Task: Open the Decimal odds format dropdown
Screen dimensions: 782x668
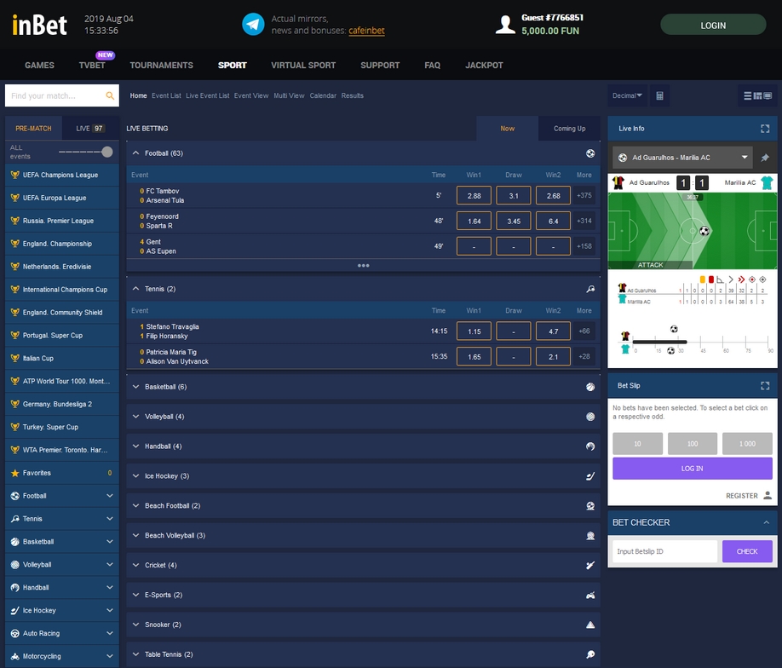Action: [627, 95]
